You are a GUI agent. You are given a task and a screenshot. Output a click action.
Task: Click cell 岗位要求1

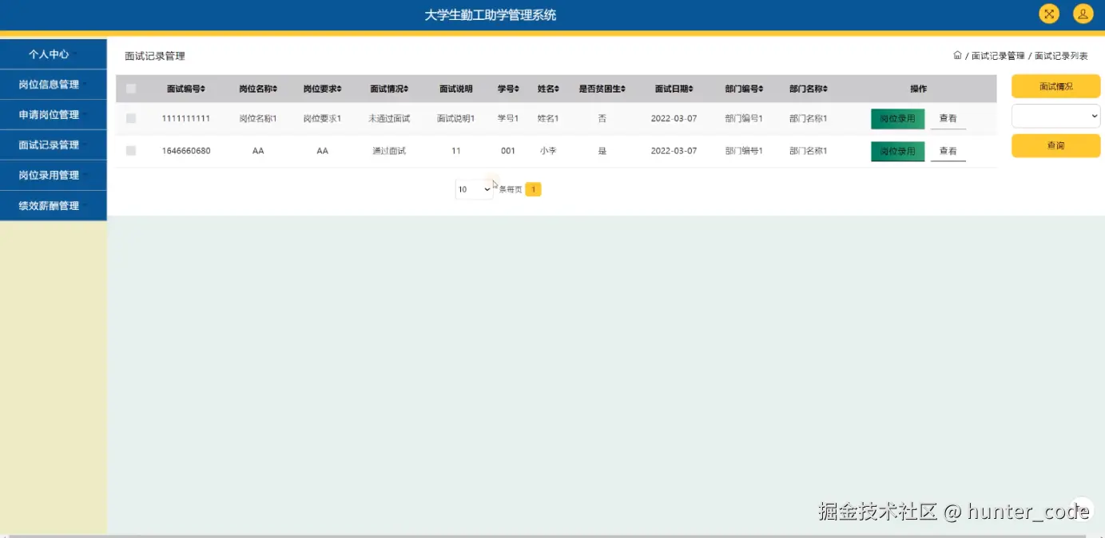[x=322, y=118]
